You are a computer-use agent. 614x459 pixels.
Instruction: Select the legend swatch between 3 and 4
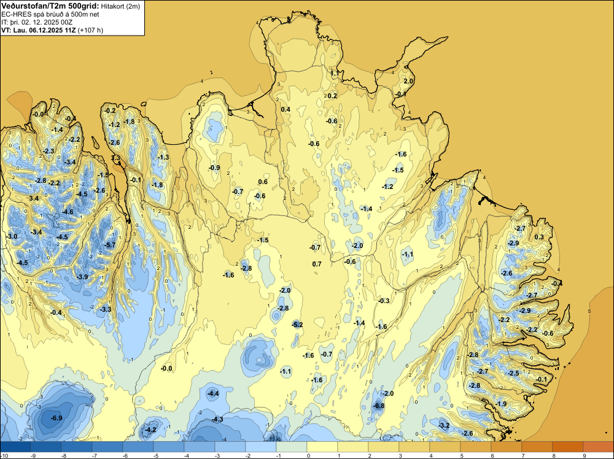click(414, 447)
